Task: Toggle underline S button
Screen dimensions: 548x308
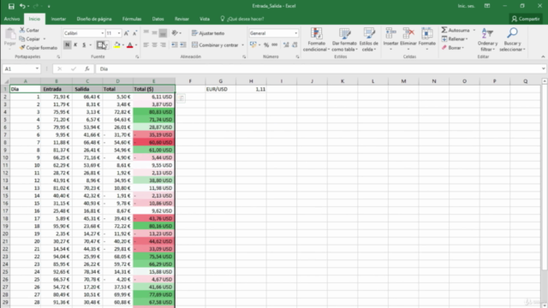Action: (x=84, y=44)
